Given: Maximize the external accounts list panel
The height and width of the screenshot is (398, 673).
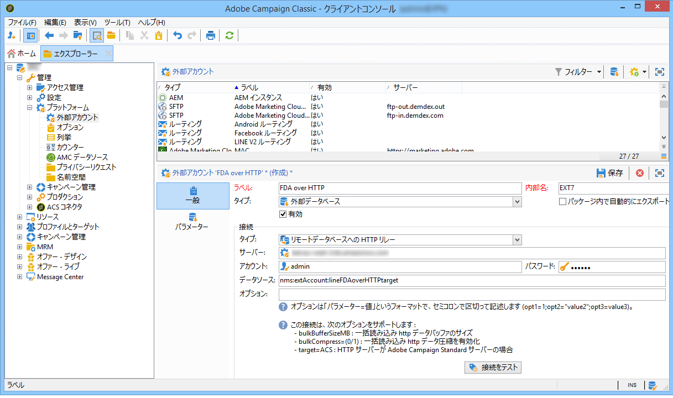Looking at the screenshot, I should [659, 72].
